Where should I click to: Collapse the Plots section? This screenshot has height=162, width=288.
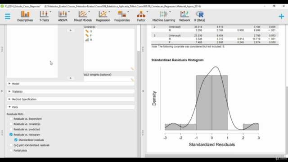(71, 107)
